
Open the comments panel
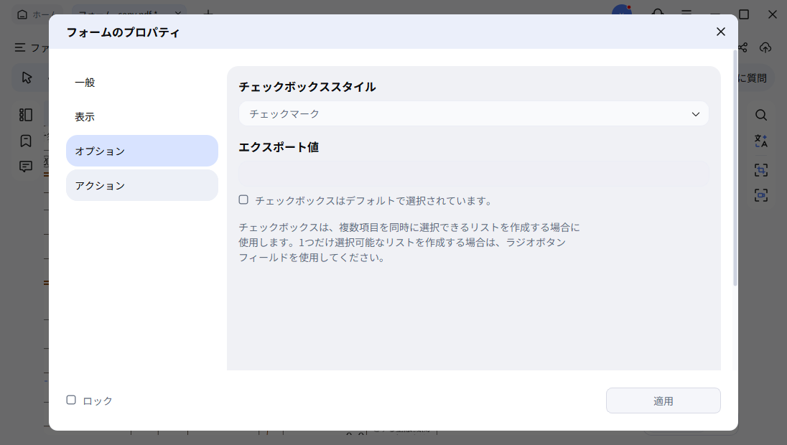pyautogui.click(x=25, y=166)
